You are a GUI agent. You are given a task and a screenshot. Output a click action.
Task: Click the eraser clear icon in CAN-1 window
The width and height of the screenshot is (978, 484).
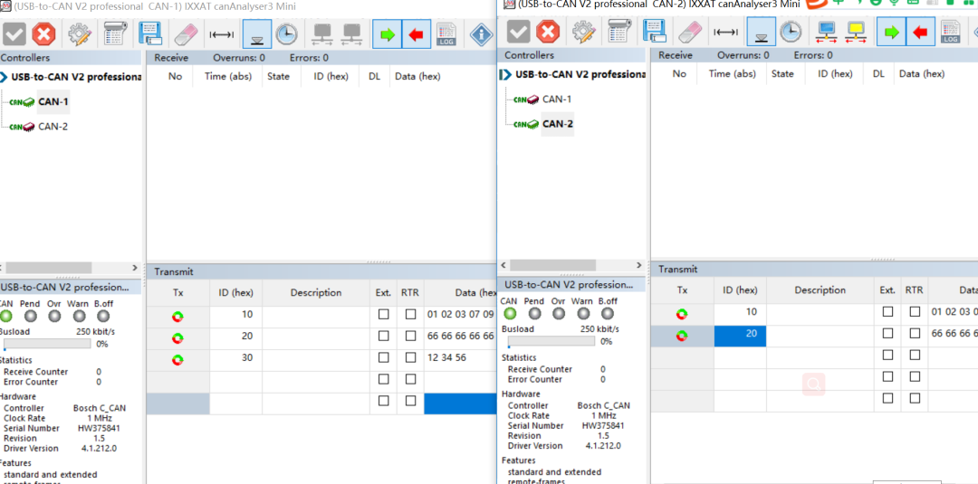pyautogui.click(x=186, y=33)
